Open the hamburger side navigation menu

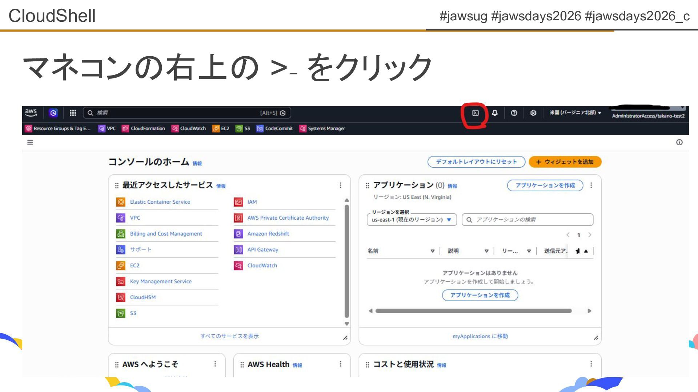[30, 142]
